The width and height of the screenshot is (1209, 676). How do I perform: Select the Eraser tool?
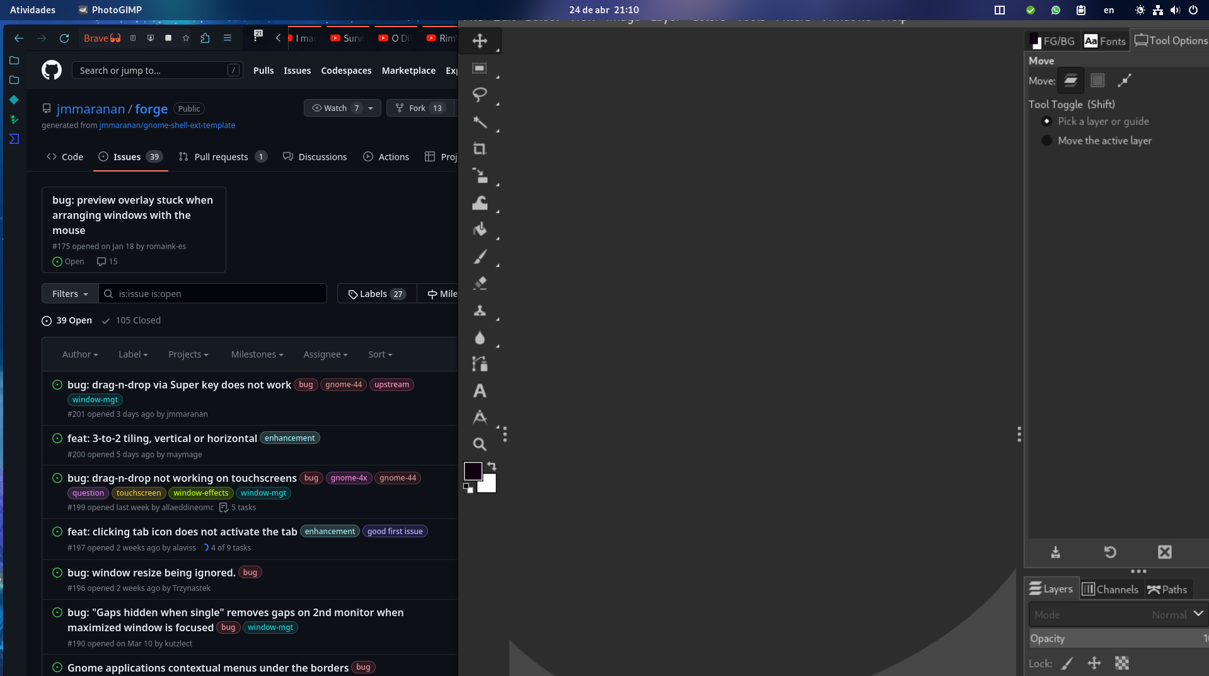pyautogui.click(x=480, y=283)
